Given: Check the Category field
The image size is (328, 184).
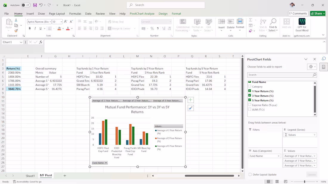Looking at the screenshot, I should pos(250,87).
